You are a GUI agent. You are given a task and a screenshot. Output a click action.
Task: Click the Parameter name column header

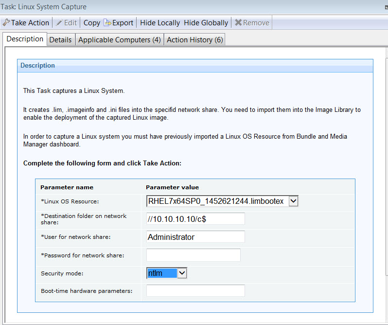coord(67,187)
